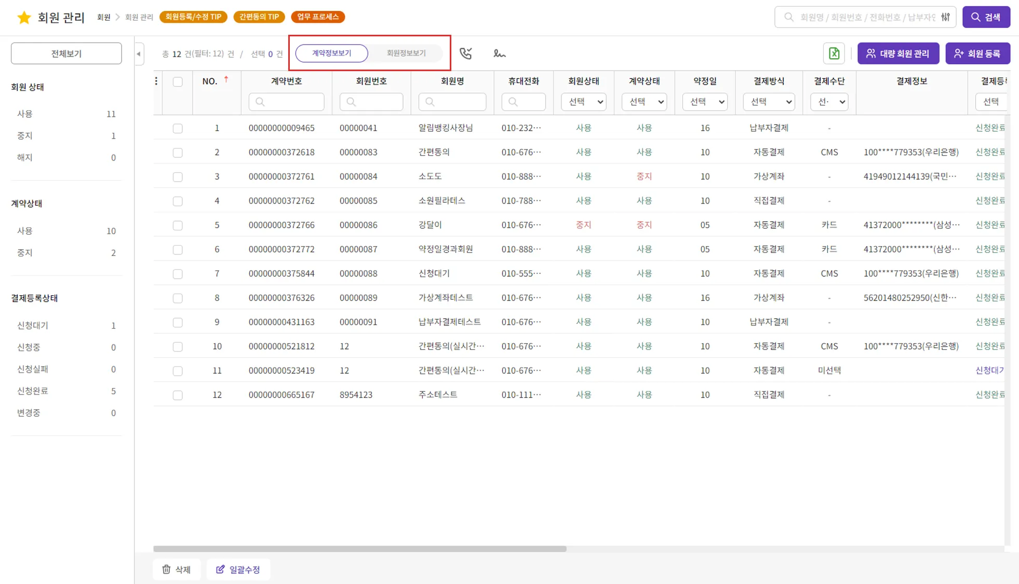Click the horizontal scrollbar below table
This screenshot has height=584, width=1019.
click(x=359, y=549)
